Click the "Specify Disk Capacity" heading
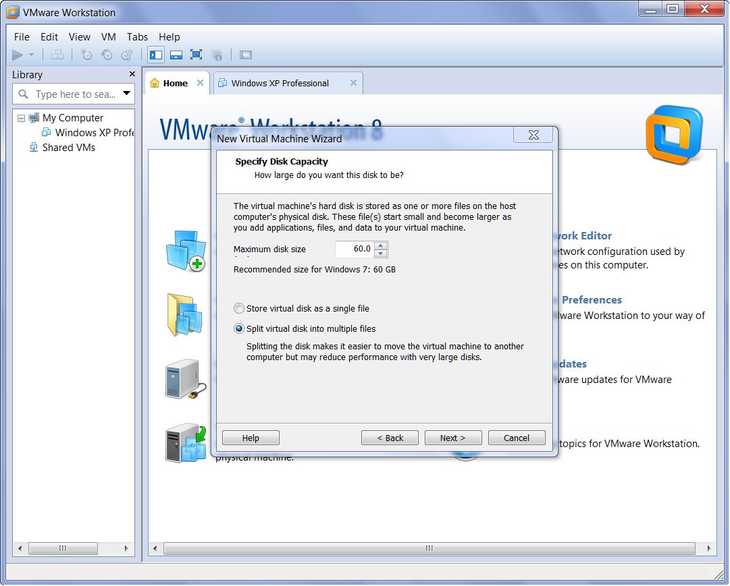Viewport: 730px width, 586px height. [x=281, y=161]
